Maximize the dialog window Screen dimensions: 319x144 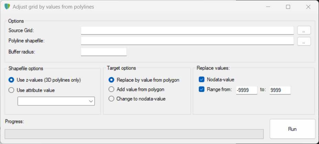(x=288, y=7)
